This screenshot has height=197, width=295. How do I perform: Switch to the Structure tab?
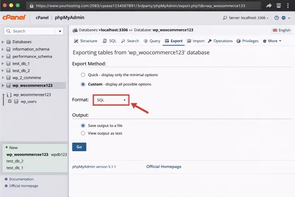point(86,41)
